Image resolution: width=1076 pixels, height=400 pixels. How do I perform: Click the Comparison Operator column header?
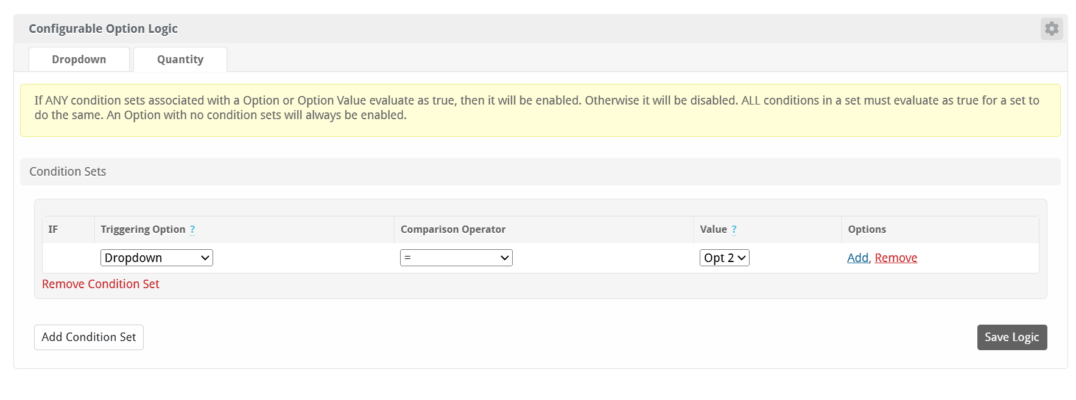click(x=453, y=229)
